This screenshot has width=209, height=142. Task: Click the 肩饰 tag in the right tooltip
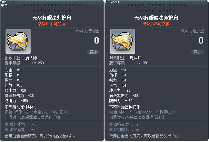[197, 52]
